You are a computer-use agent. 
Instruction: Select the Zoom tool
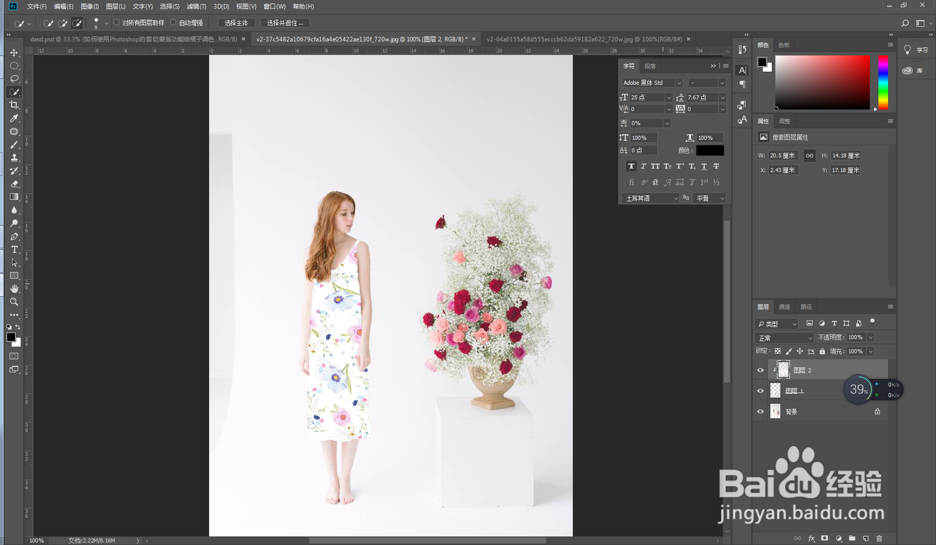click(x=14, y=302)
